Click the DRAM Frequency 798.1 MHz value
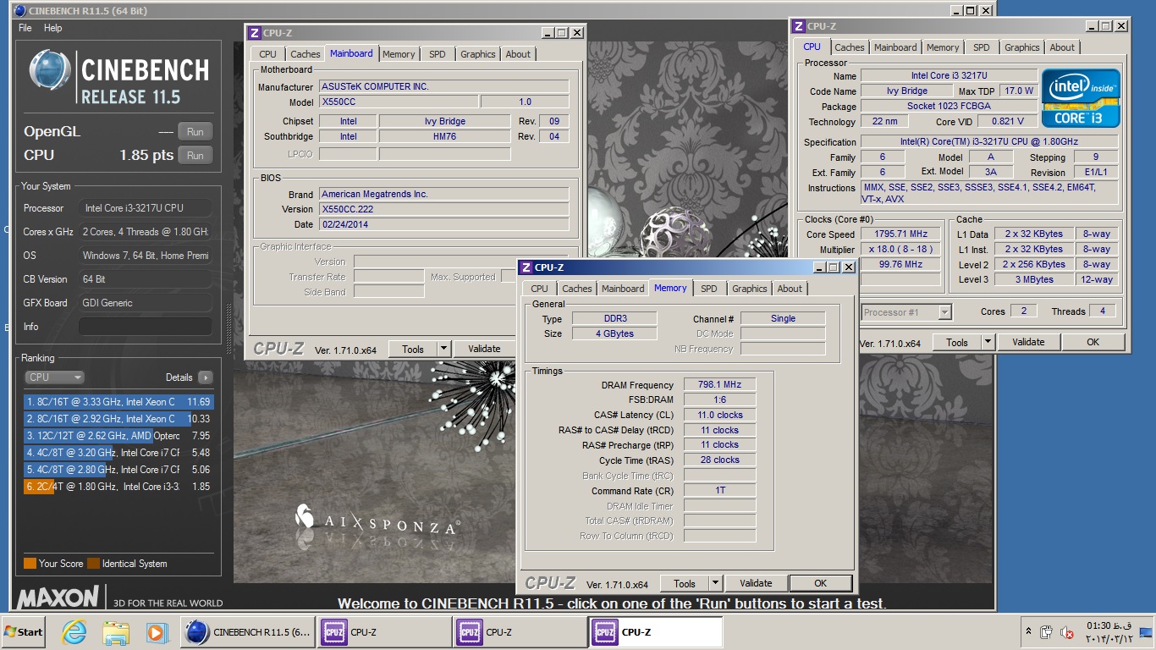Screen dimensions: 1156x650 pyautogui.click(x=719, y=385)
